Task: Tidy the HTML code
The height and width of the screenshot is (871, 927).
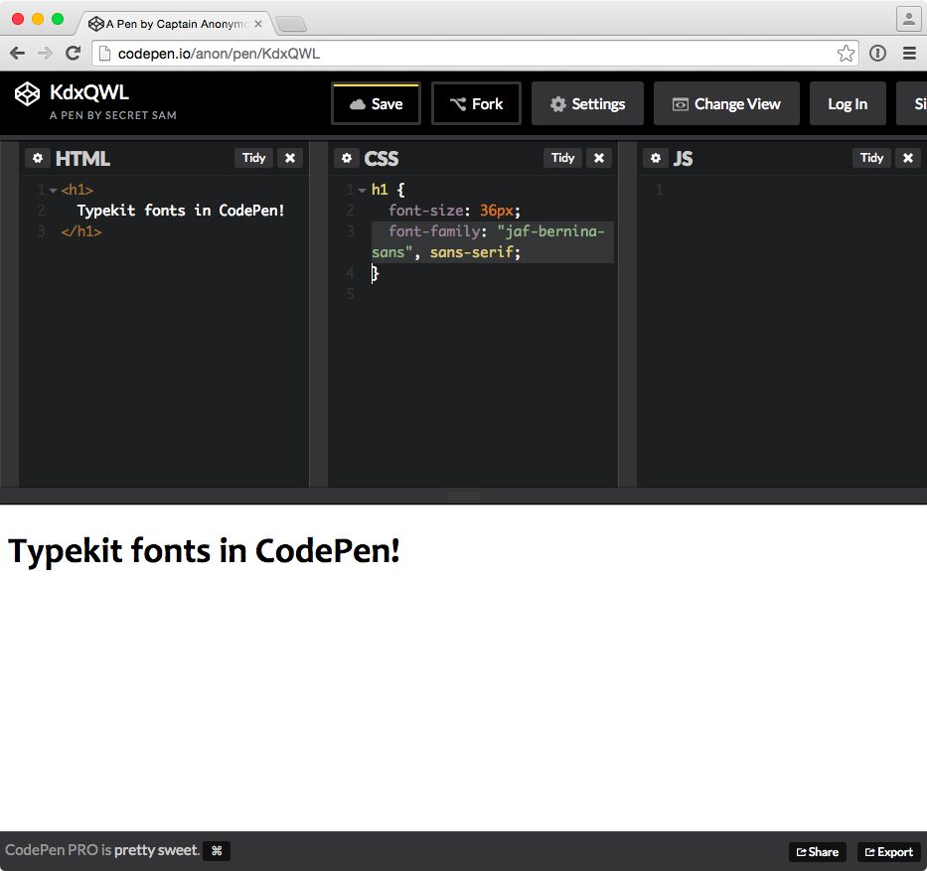Action: [x=253, y=158]
